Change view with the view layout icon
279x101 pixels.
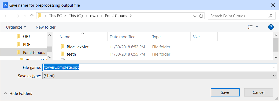click(250, 27)
